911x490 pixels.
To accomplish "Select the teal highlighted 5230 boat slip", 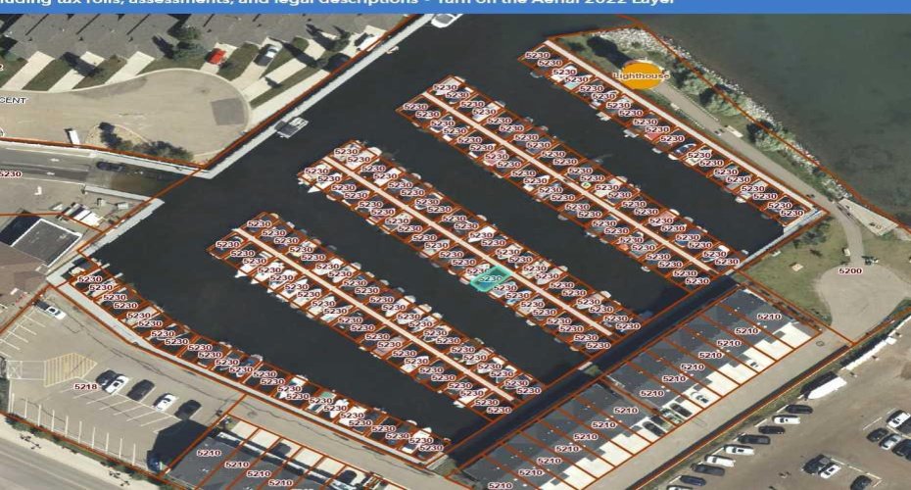I will click(x=491, y=278).
